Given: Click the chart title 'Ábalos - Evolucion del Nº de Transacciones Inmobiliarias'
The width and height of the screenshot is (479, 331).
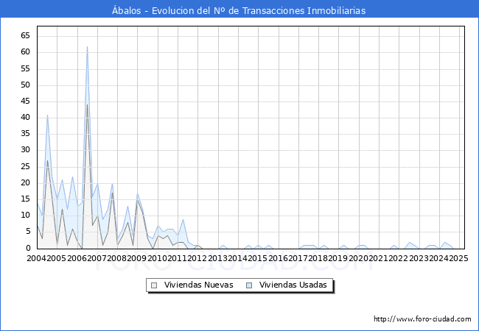Looking at the screenshot, I should 239,11.
